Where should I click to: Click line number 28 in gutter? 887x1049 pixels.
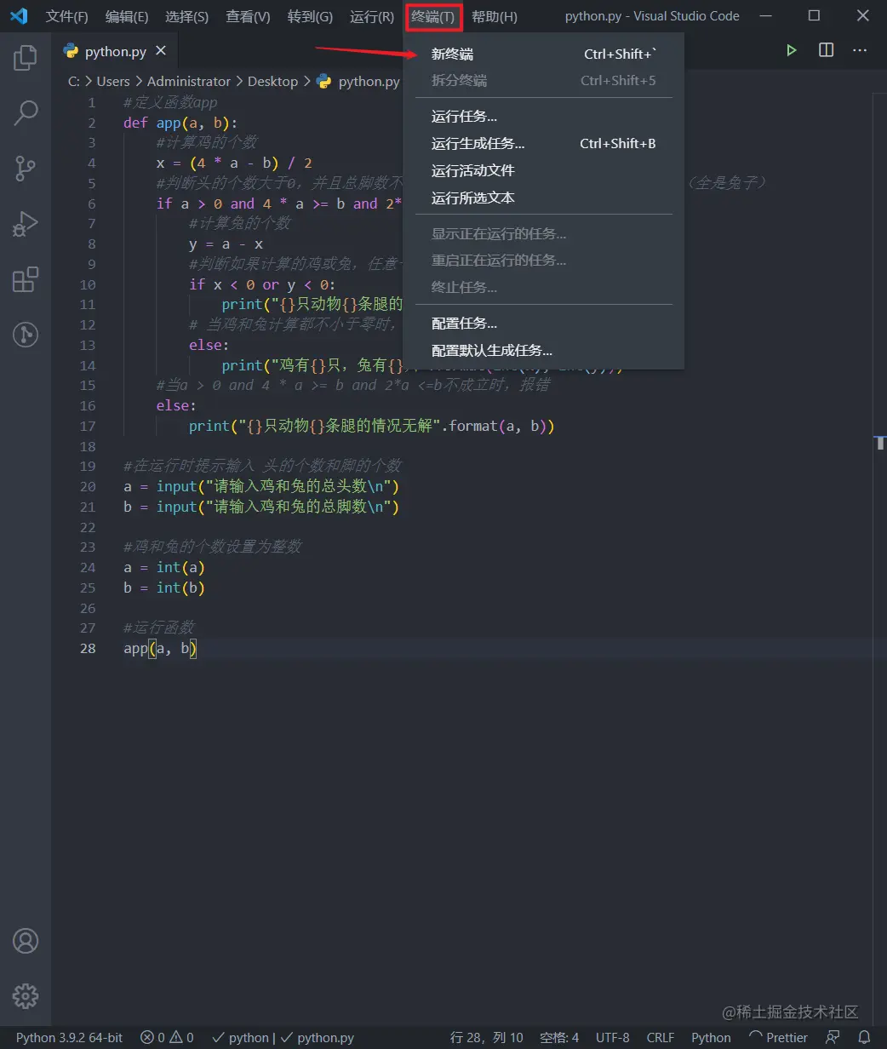point(87,649)
